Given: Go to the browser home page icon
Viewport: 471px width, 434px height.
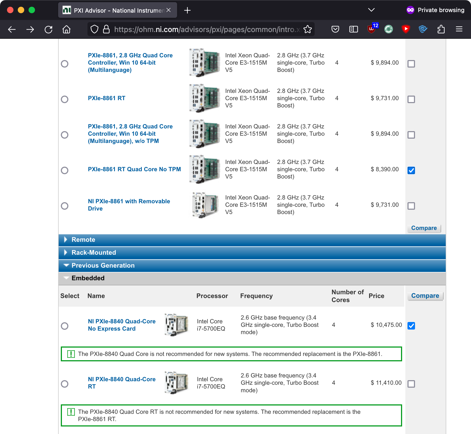Looking at the screenshot, I should coord(66,29).
